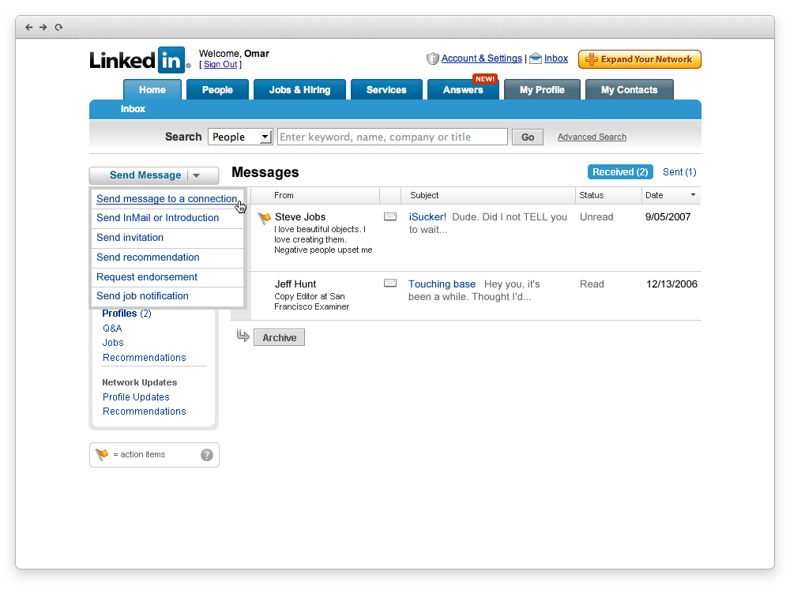This screenshot has height=590, width=790.
Task: Click the search keyword input field
Action: point(393,137)
